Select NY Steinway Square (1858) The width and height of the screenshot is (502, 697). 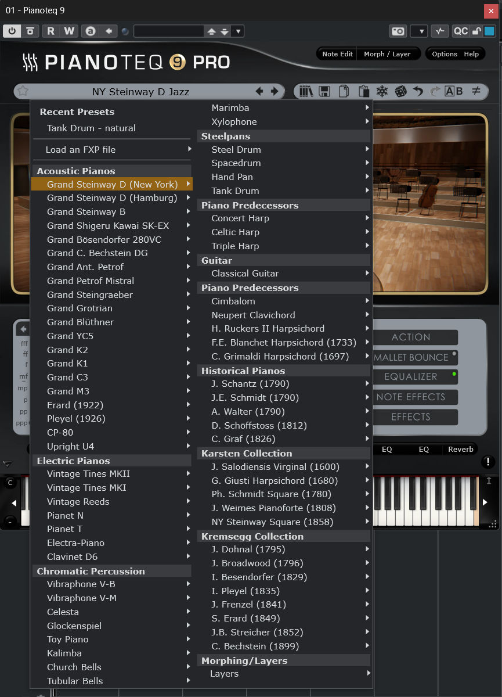[284, 522]
